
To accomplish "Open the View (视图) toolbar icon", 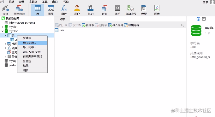I will (51, 10).
